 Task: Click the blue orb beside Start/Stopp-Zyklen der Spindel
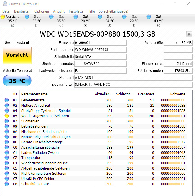[x=7, y=111]
